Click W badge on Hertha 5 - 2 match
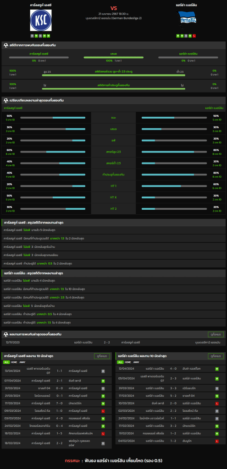 [x=217, y=396]
